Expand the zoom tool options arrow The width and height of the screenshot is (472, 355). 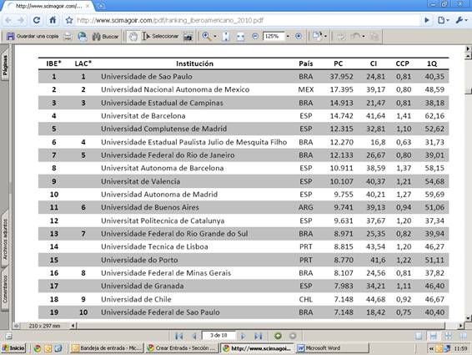coord(215,37)
